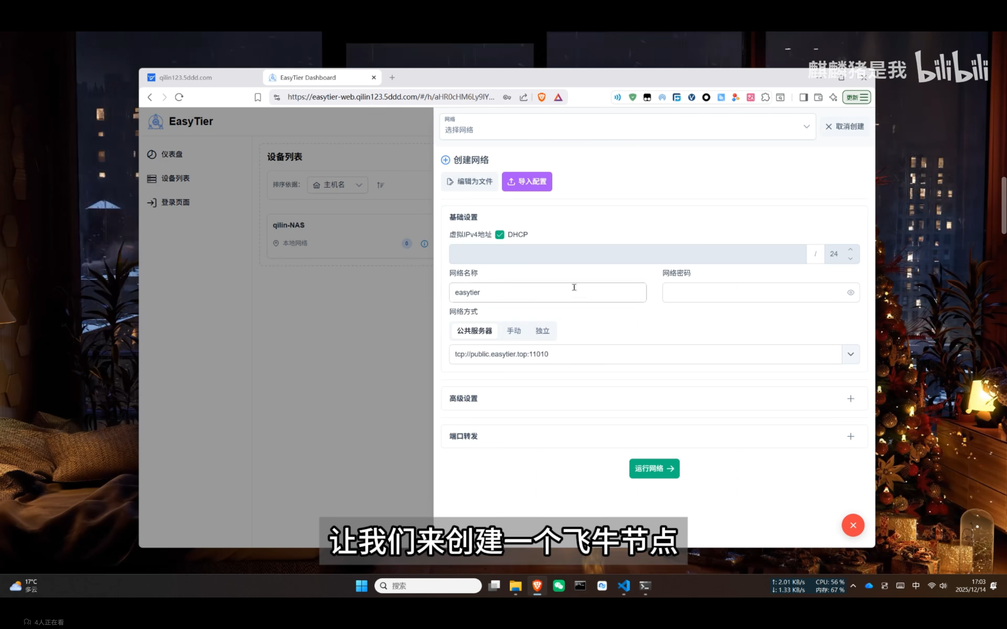Click the 登录页面 sidebar icon

[152, 202]
